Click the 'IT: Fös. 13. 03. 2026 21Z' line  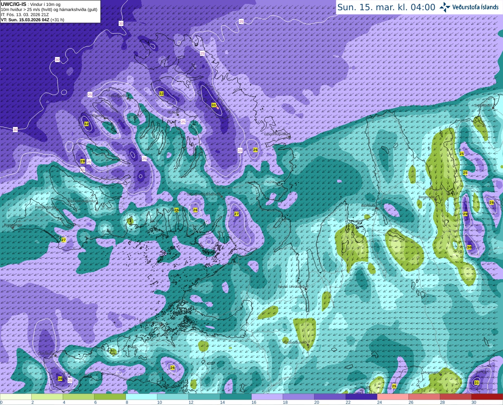25,15
